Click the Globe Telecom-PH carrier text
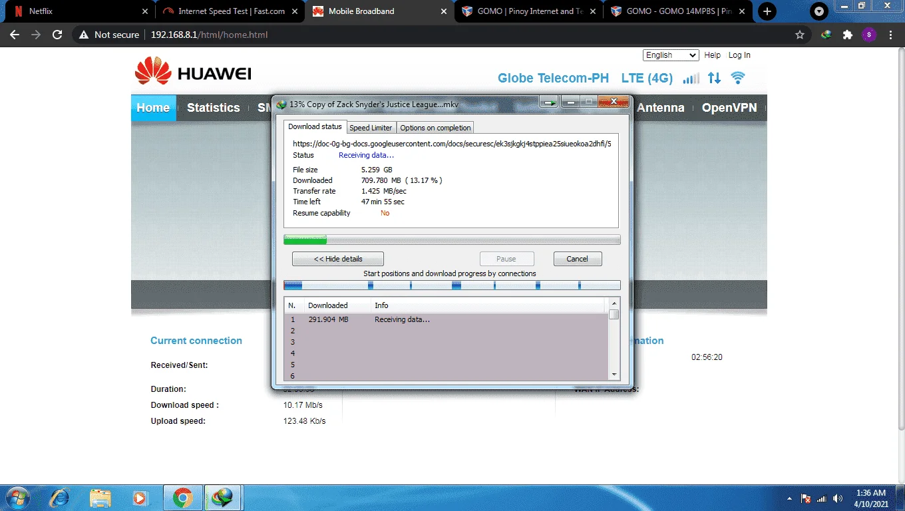 tap(553, 78)
